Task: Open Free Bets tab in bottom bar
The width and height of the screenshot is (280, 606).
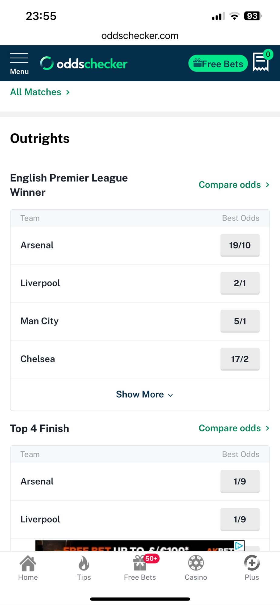Action: (140, 568)
